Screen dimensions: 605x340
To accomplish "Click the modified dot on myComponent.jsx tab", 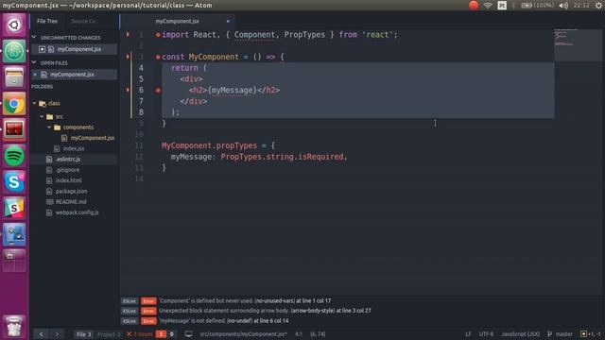I will [228, 21].
